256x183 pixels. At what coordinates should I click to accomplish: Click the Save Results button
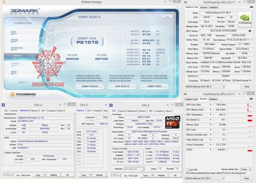point(122,86)
